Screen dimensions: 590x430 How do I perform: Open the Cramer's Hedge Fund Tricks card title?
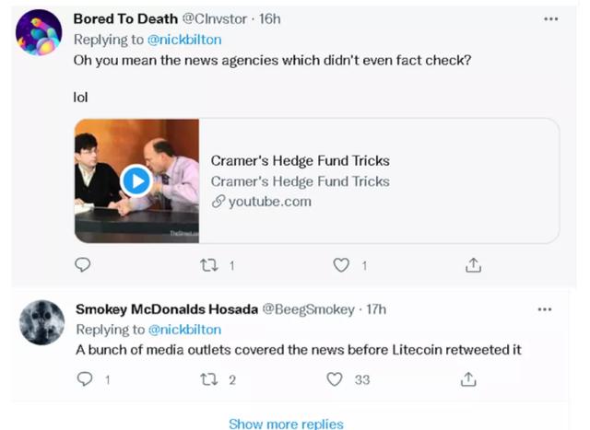click(300, 161)
